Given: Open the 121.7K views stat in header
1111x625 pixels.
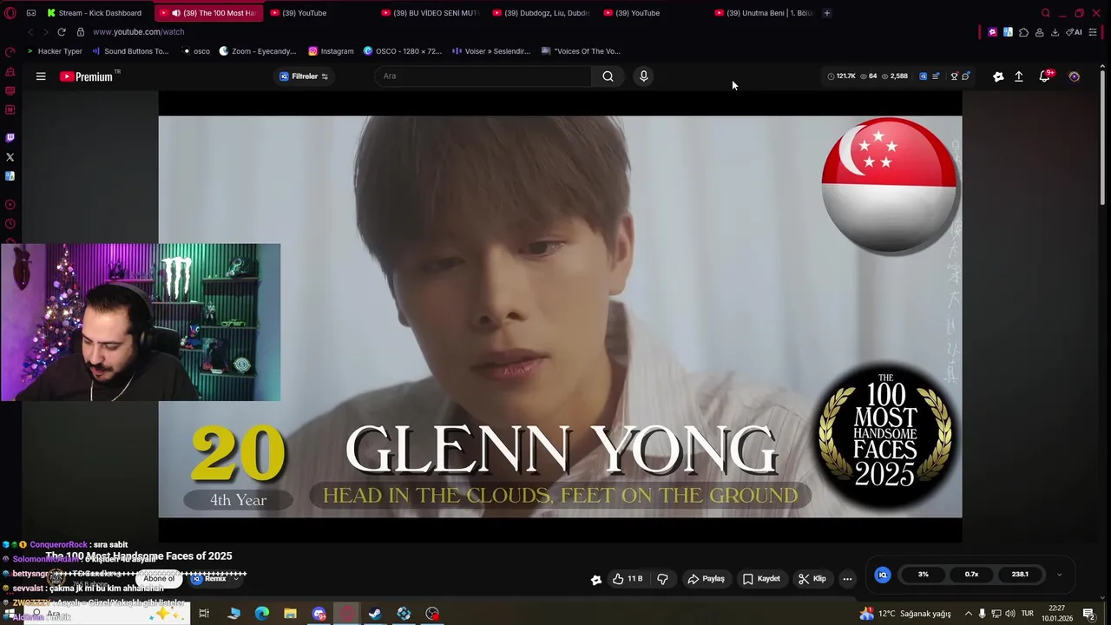Looking at the screenshot, I should click(x=841, y=76).
